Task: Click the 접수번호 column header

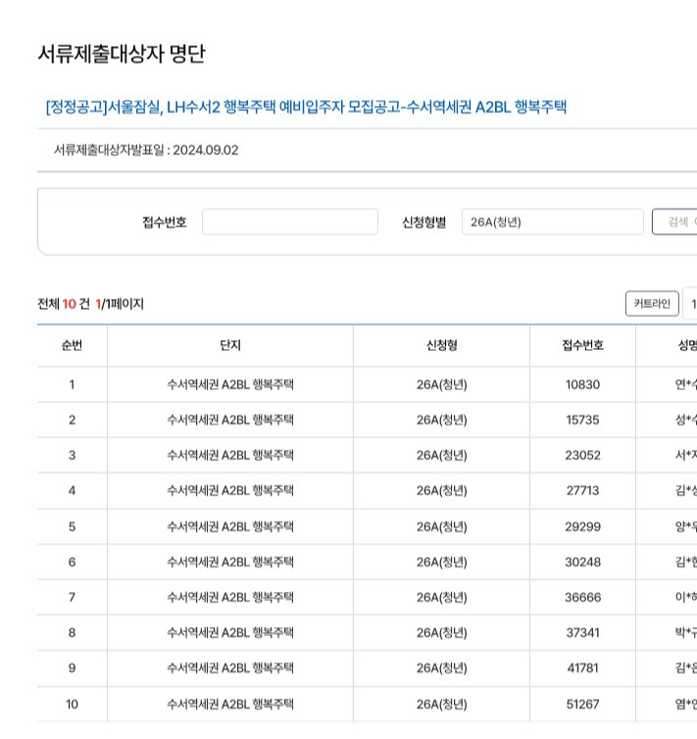Action: tap(582, 345)
